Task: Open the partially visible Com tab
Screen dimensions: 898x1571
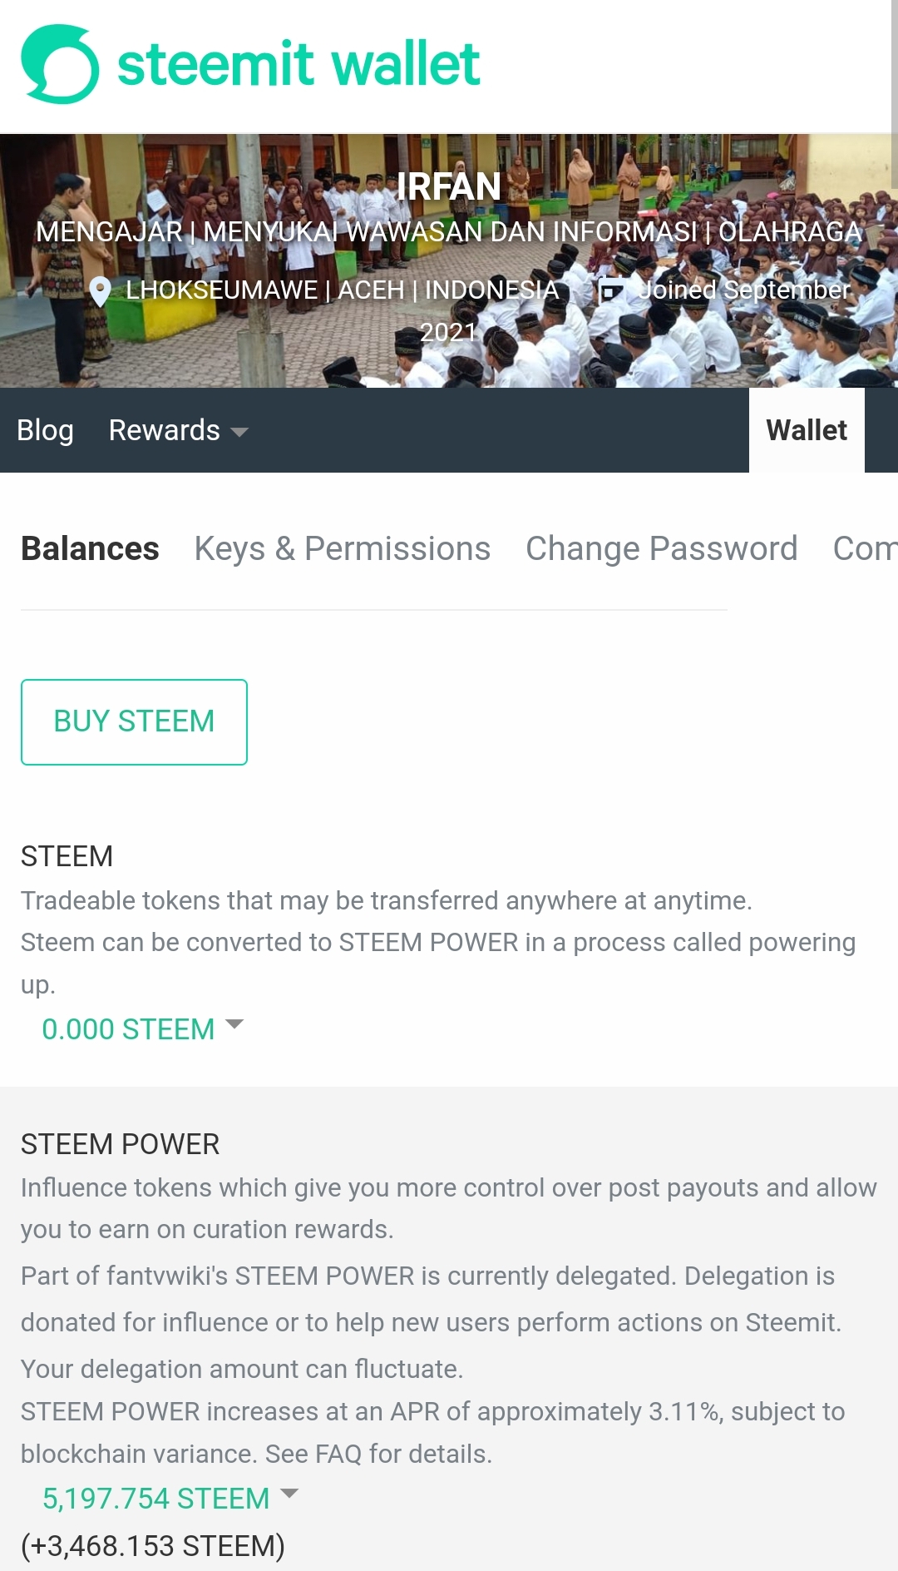Action: pos(865,548)
